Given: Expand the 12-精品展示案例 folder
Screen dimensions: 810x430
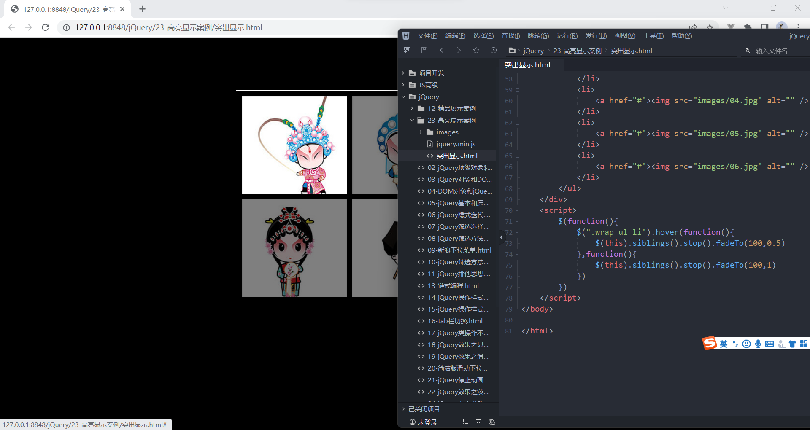Looking at the screenshot, I should (413, 108).
